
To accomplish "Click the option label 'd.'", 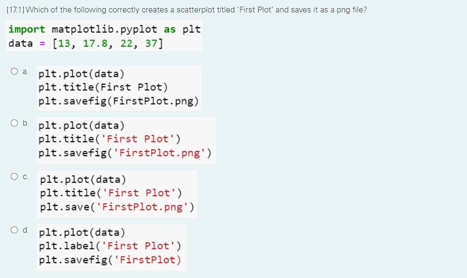I will tap(25, 229).
